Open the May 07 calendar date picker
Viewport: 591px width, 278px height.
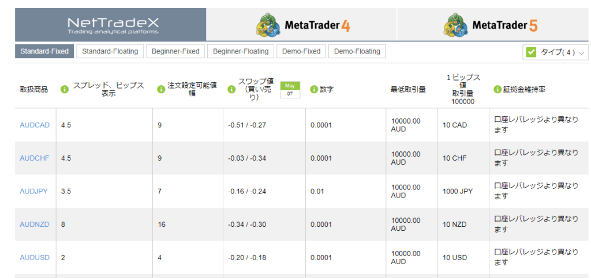(290, 90)
